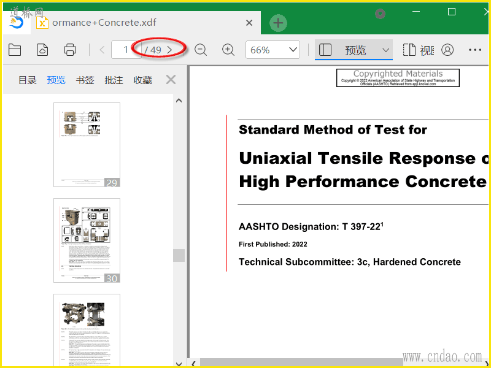The width and height of the screenshot is (491, 368).
Task: Click the cloud document save icon
Action: (42, 50)
